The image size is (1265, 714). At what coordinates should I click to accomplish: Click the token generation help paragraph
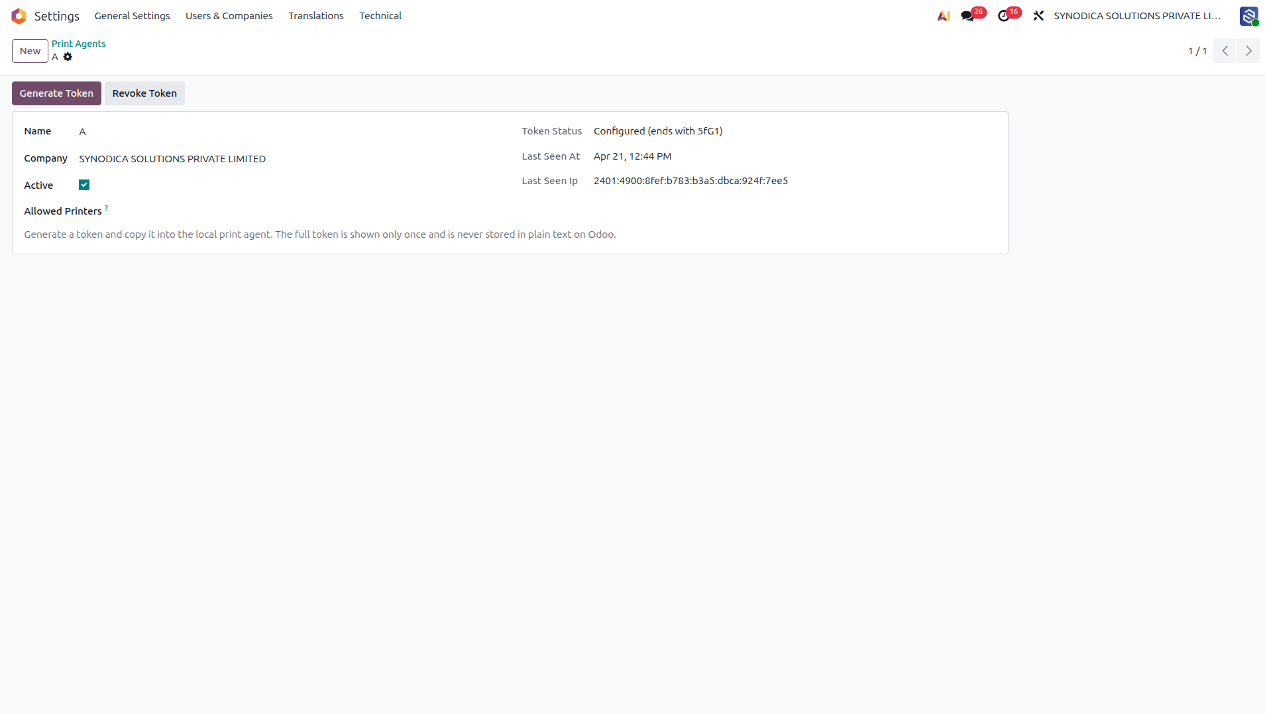[320, 234]
